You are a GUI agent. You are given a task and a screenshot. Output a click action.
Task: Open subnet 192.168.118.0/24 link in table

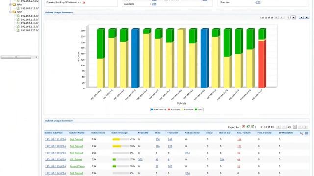click(x=55, y=146)
